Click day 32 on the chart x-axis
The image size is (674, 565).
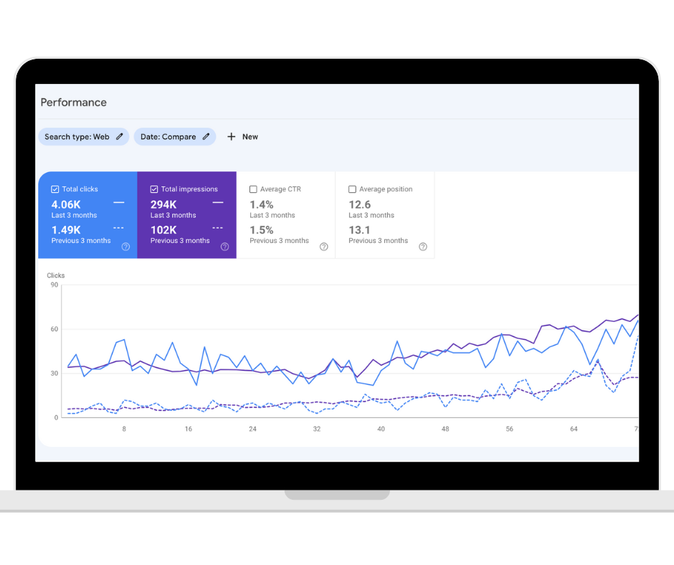click(x=317, y=429)
